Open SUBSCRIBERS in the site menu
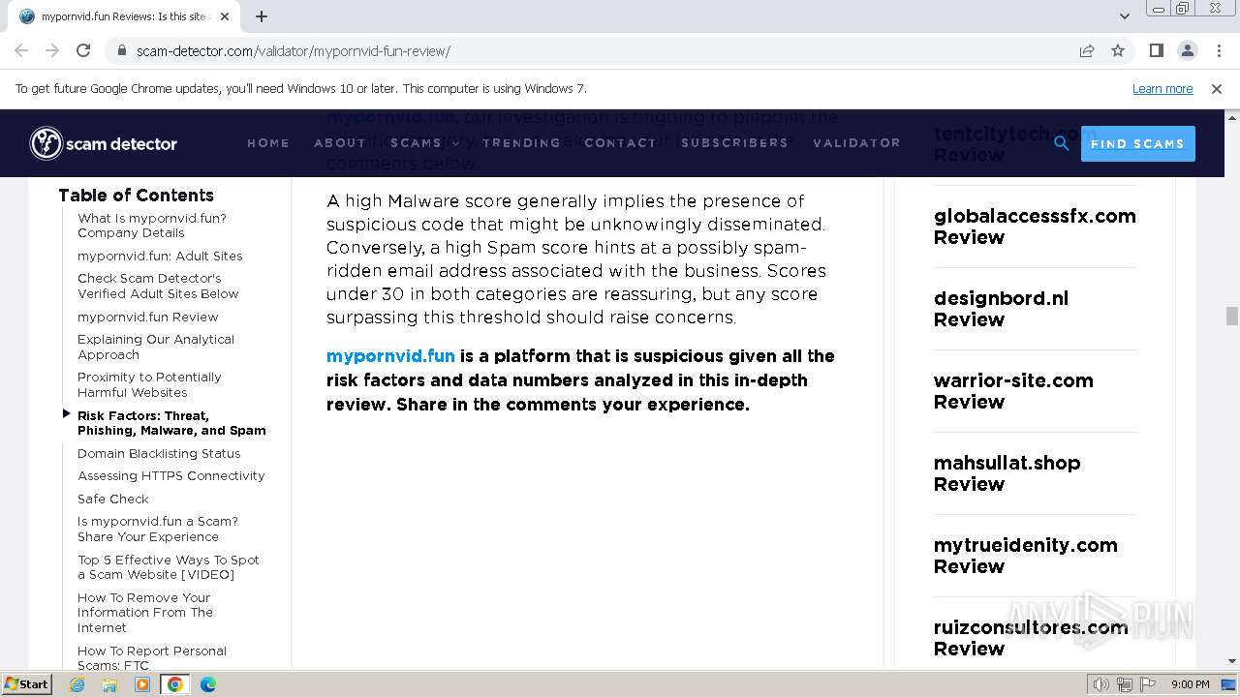 [734, 143]
